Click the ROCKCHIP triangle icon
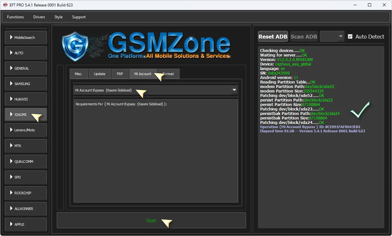Screen dimensions: 392x236 click(11, 193)
